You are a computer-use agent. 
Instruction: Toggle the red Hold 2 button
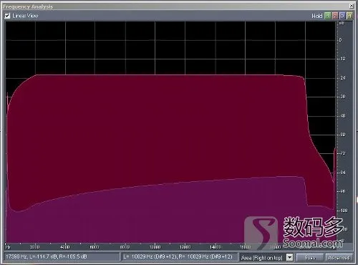(335, 16)
